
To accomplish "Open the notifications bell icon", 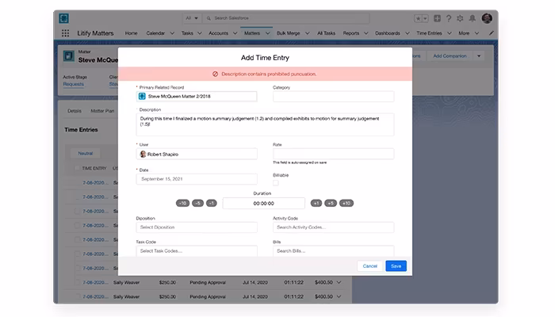I will [473, 18].
